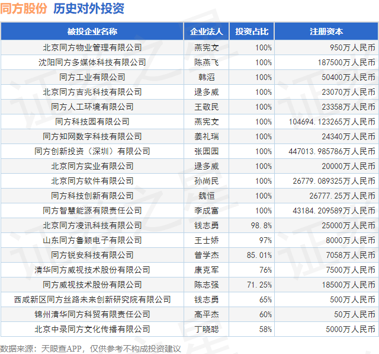Click legal person 李成富

click(x=207, y=211)
